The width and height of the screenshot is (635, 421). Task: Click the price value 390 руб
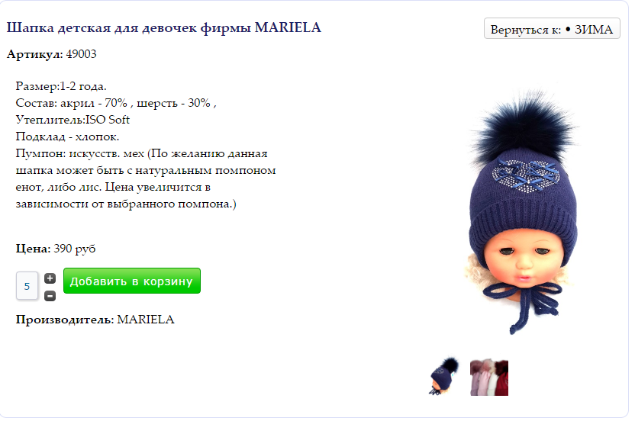point(75,249)
